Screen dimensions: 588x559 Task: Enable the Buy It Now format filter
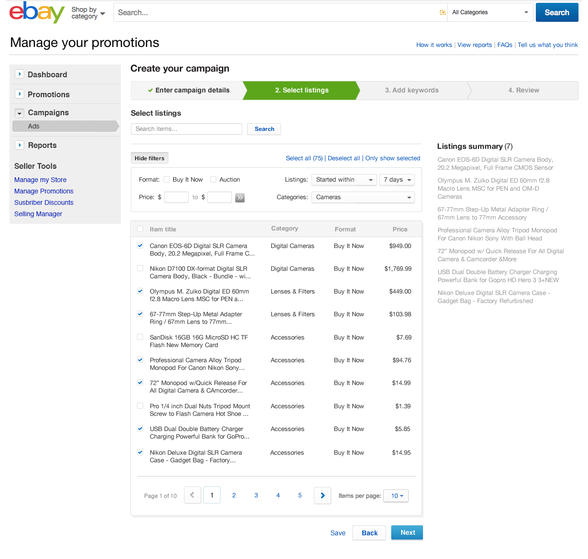167,180
